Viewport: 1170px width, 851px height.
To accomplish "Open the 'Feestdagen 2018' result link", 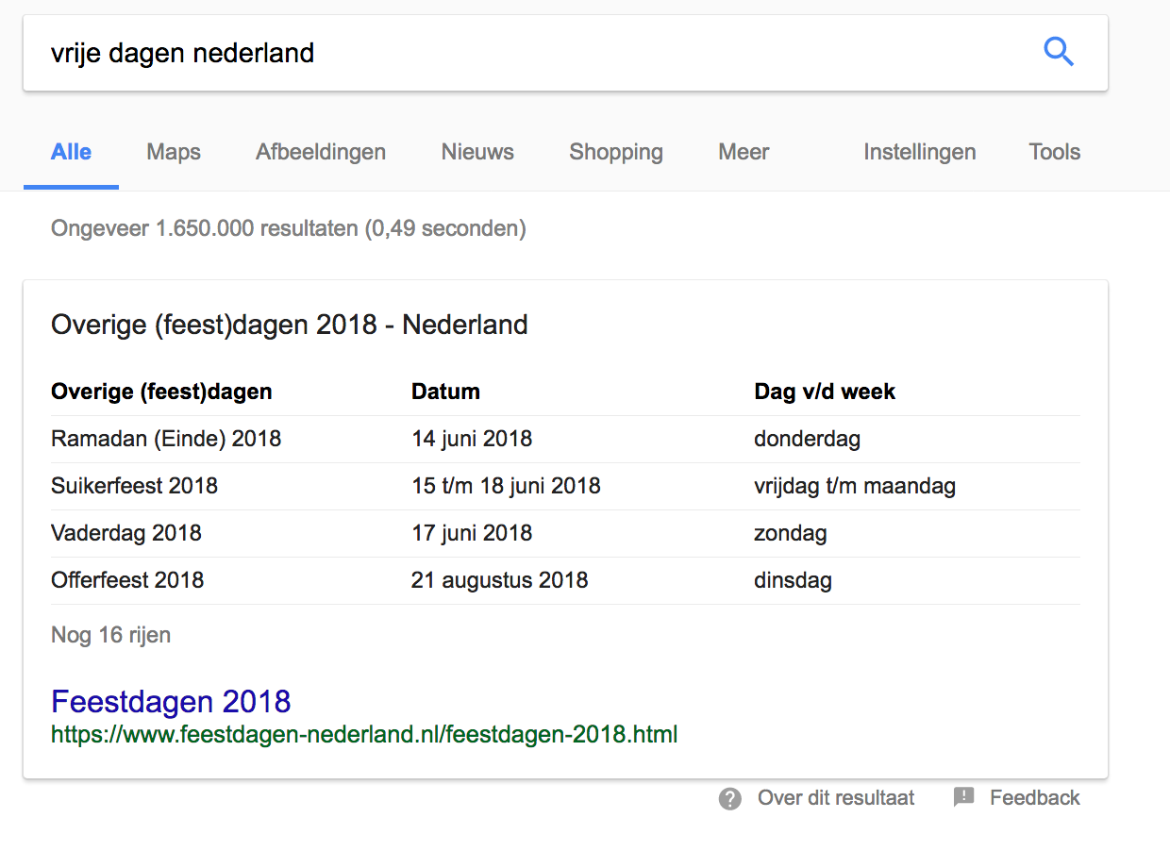I will (171, 702).
